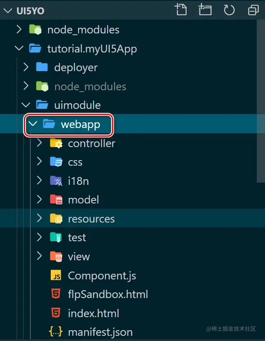Expand the test folder chevron
Screen dimensions: 265x341
click(x=39, y=237)
